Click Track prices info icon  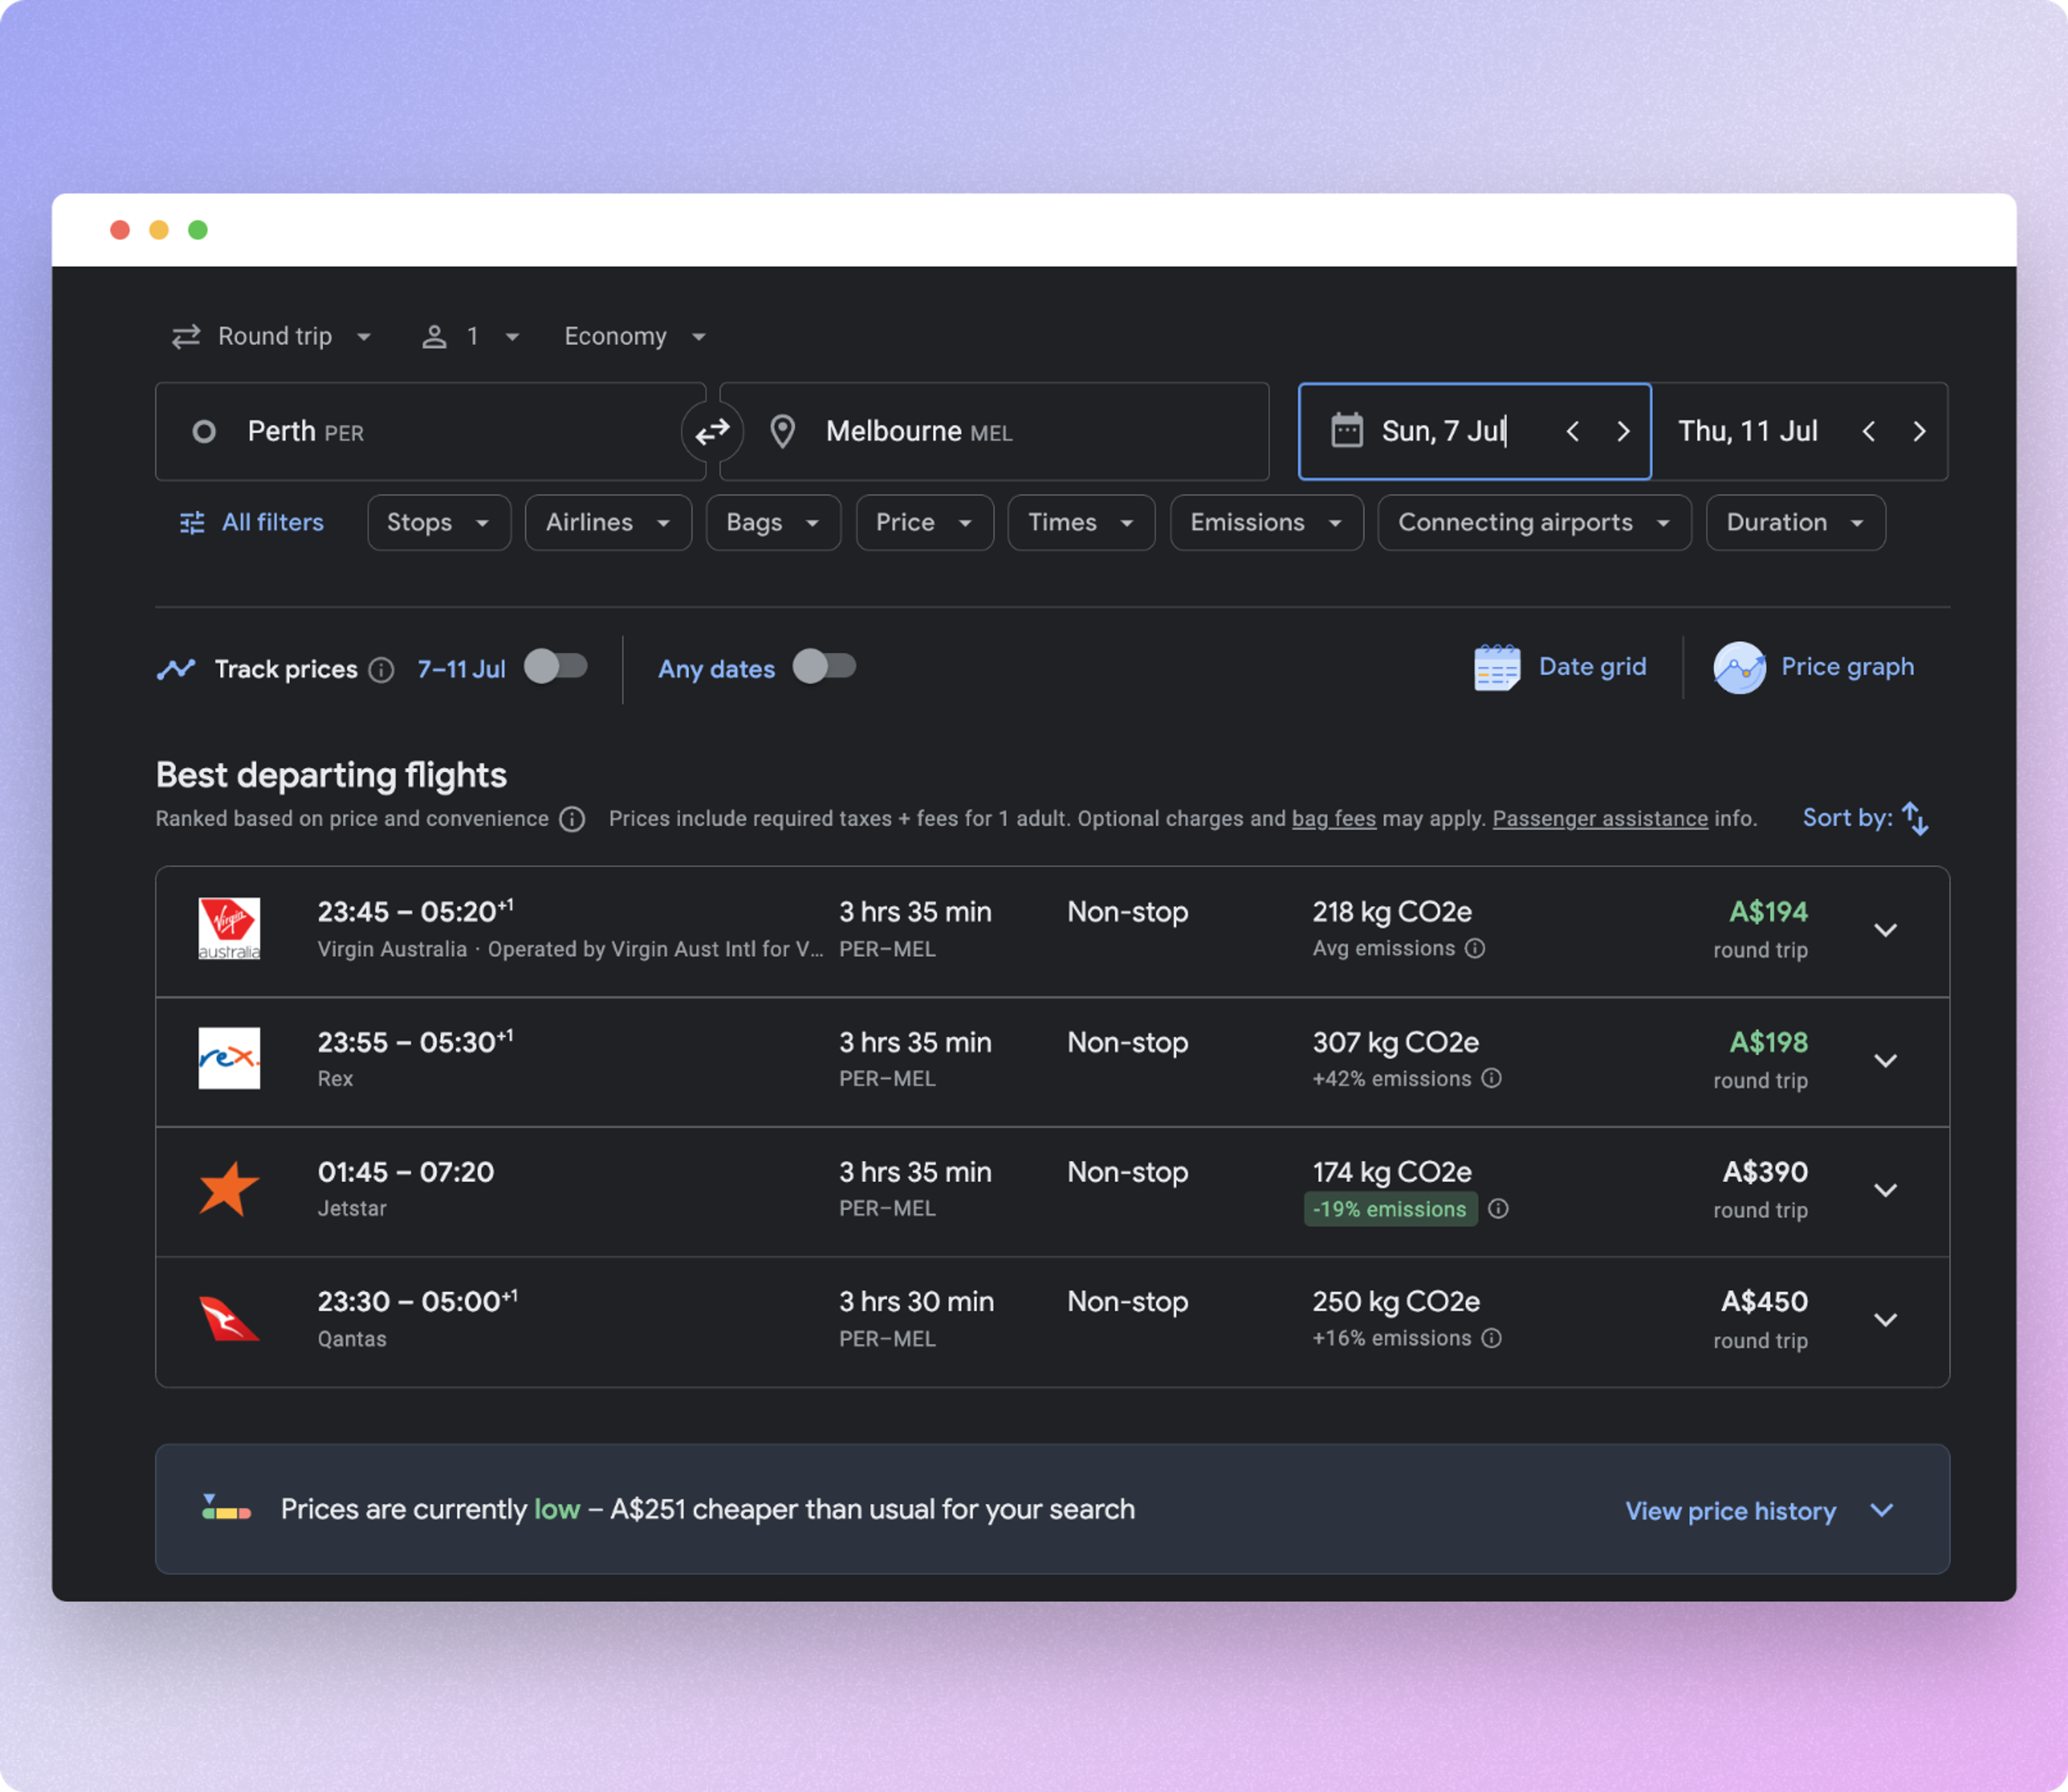pyautogui.click(x=381, y=670)
